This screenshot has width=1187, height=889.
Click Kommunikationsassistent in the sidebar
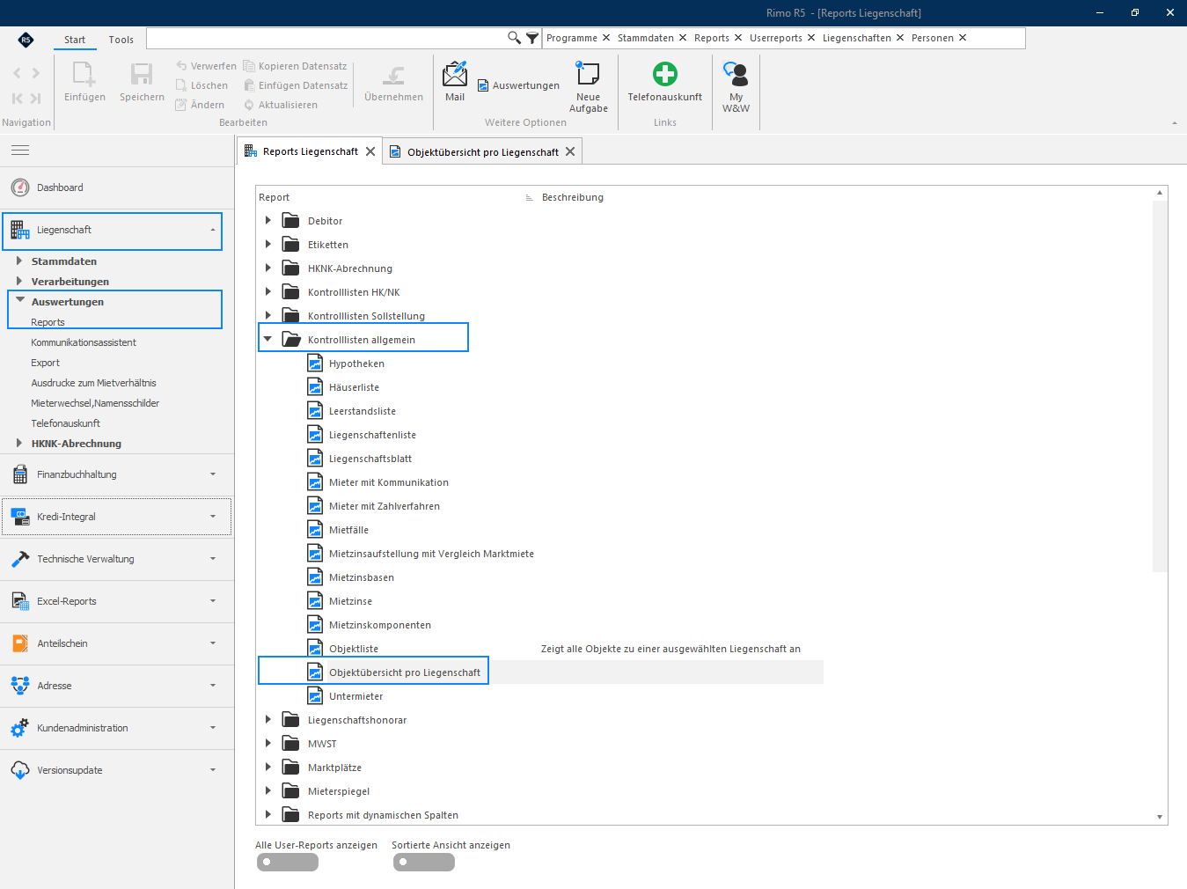coord(84,342)
